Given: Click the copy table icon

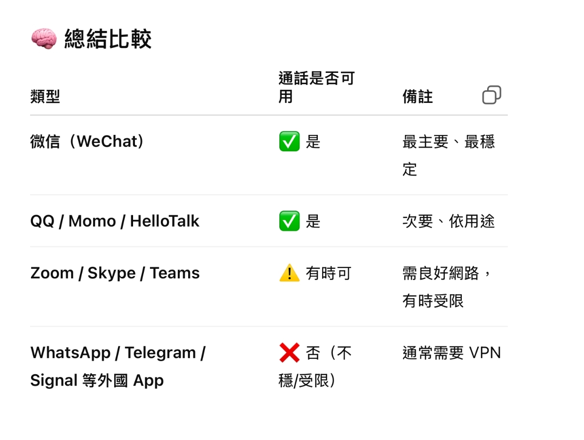Looking at the screenshot, I should pos(491,95).
